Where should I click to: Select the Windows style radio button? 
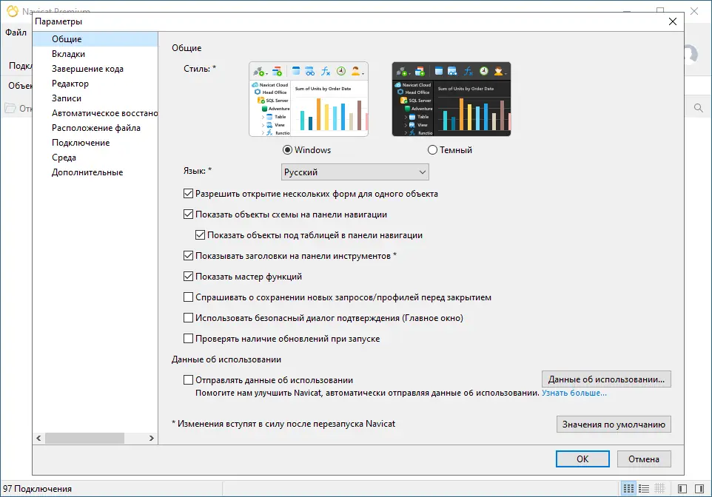click(287, 150)
